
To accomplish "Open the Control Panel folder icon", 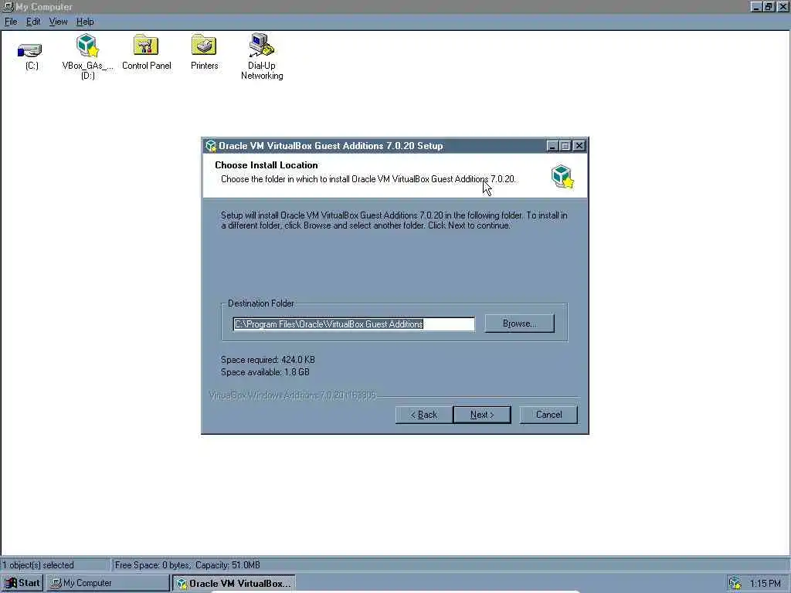I will pyautogui.click(x=146, y=45).
